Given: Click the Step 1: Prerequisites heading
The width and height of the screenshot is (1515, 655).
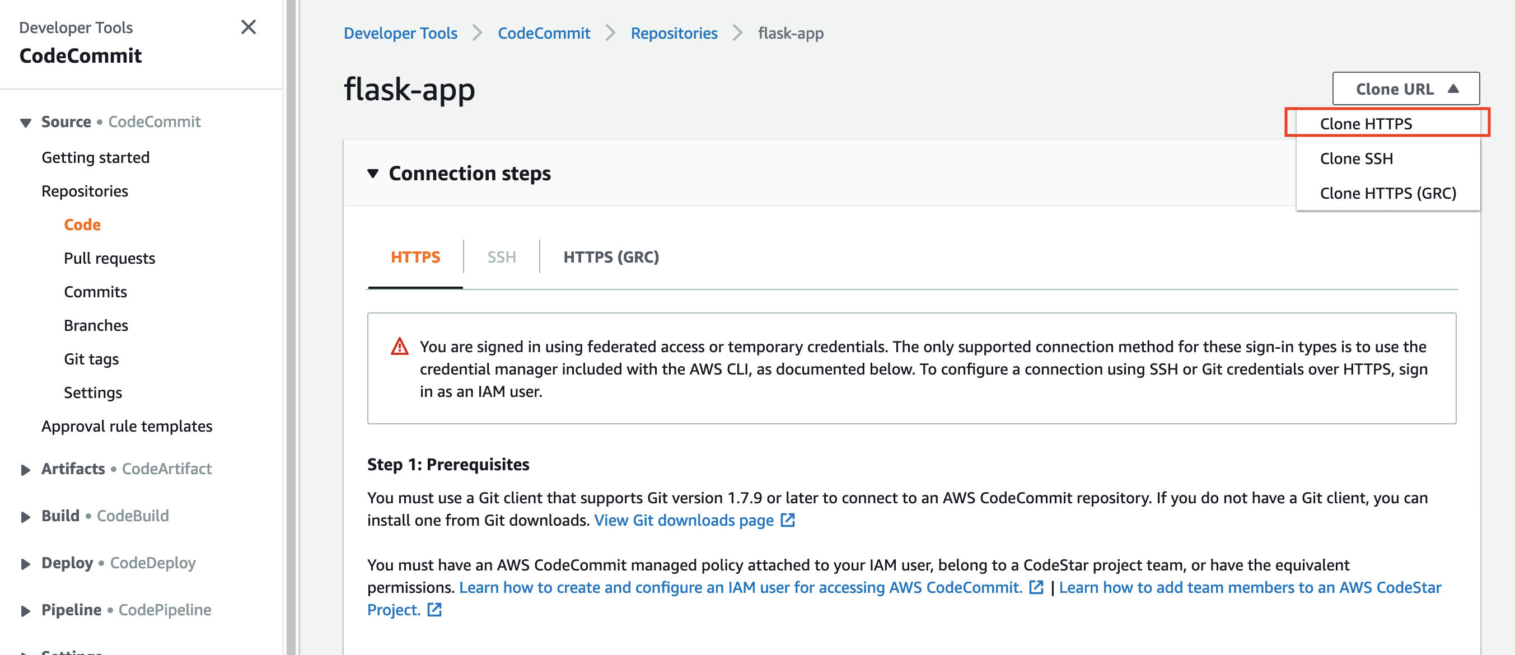Looking at the screenshot, I should tap(448, 465).
